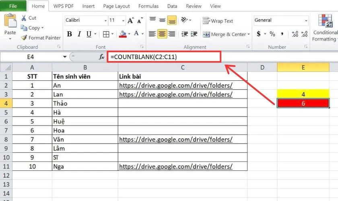Apply Fill Color paint bucket
Image resolution: width=338 pixels, height=201 pixels.
pos(123,34)
